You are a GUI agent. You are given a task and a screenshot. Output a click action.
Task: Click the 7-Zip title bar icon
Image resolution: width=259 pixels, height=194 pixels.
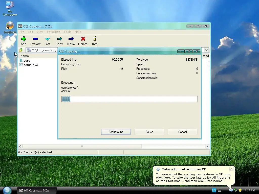pyautogui.click(x=20, y=26)
